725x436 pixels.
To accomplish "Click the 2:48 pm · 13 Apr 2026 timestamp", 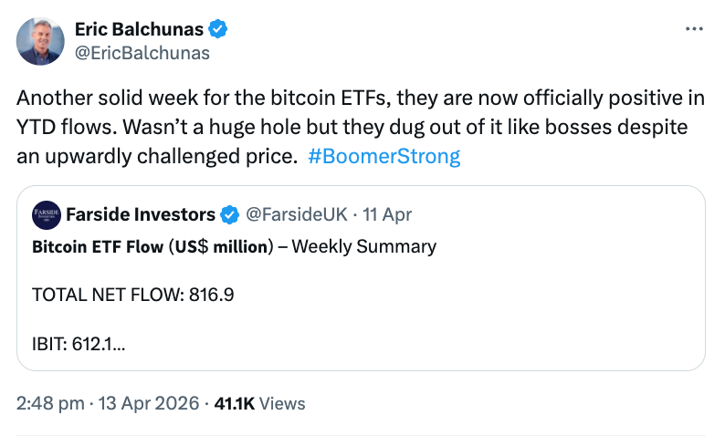I will 108,403.
